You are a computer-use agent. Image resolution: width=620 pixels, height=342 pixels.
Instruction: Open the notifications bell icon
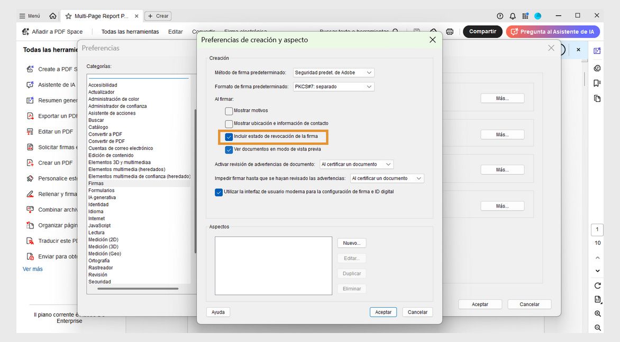click(513, 16)
